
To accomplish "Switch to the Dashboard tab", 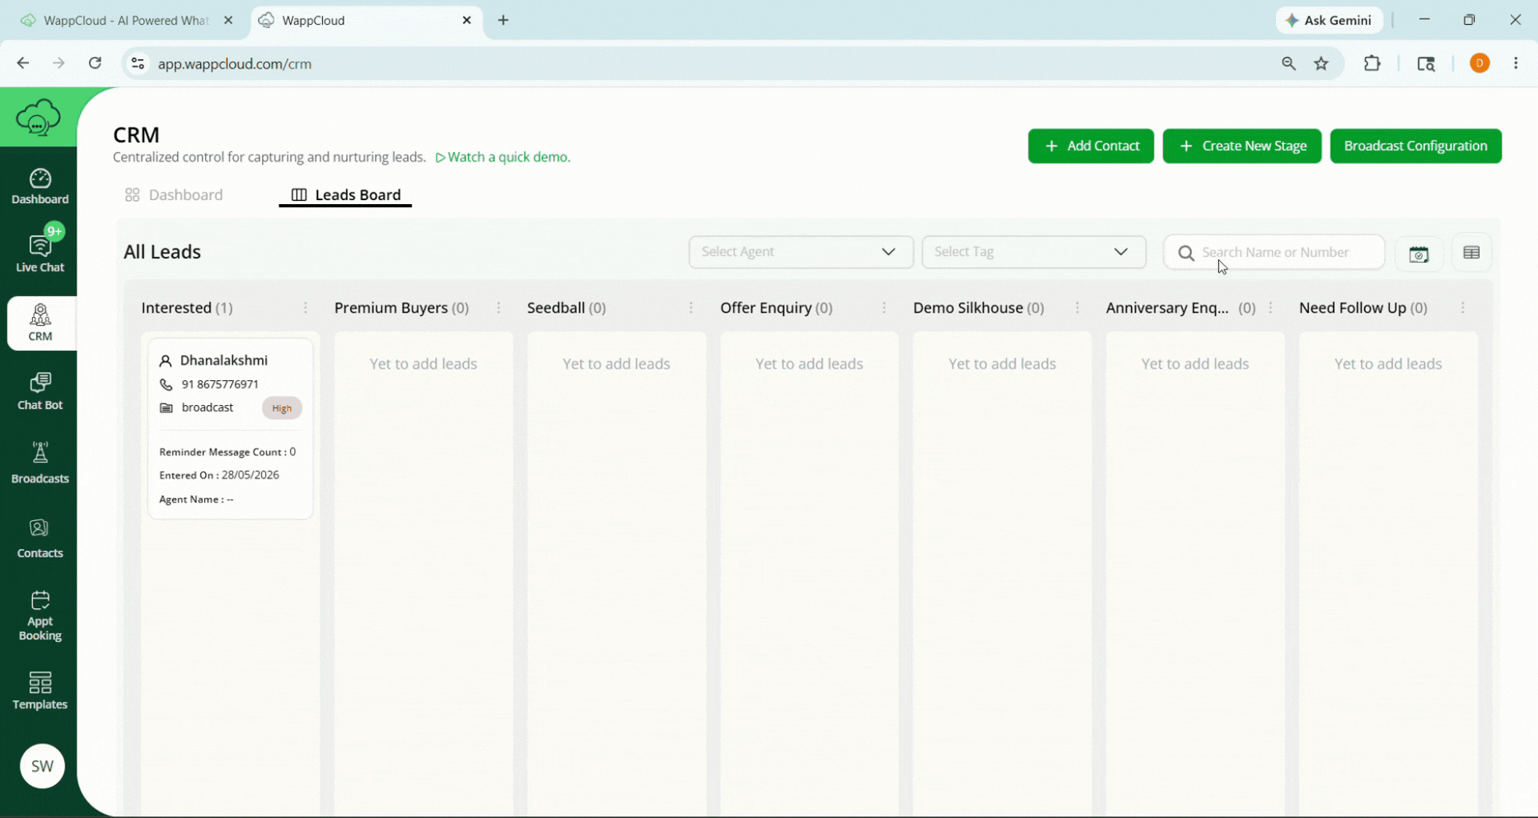I will (174, 195).
